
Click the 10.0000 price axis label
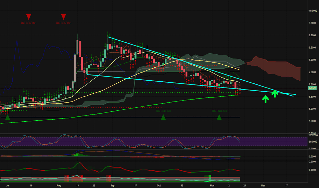[313, 11]
